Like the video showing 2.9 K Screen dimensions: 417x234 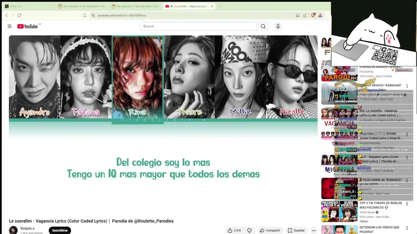click(x=234, y=230)
